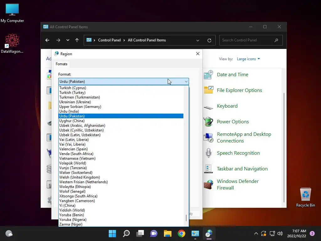
Task: Click the network icon in system tray
Action: point(272,233)
